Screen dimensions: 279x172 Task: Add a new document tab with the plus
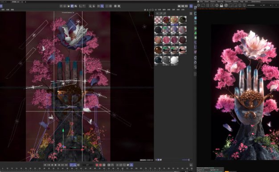coord(25,2)
